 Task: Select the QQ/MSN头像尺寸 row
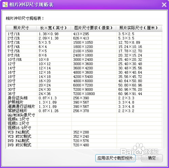[x=84, y=115]
